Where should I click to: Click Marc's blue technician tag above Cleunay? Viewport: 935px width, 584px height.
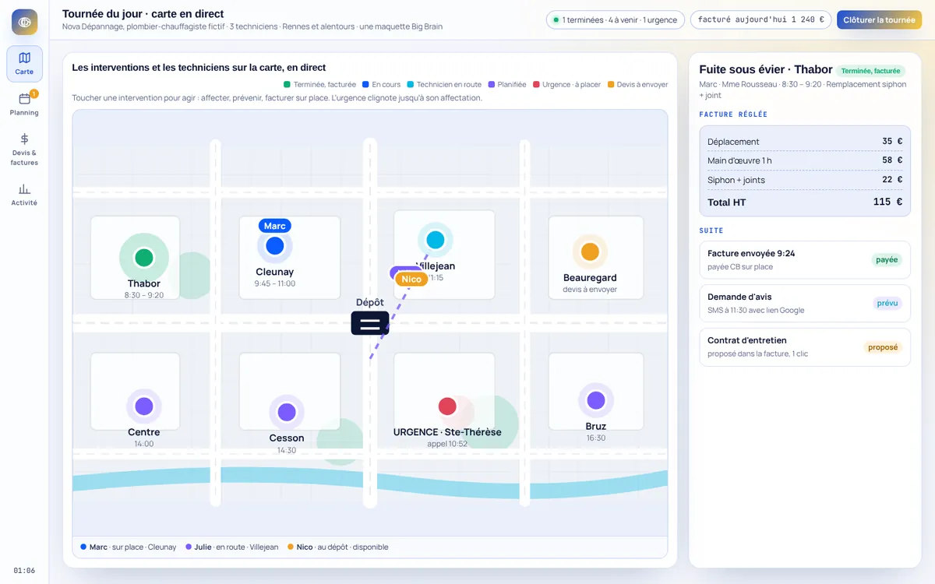tap(275, 226)
